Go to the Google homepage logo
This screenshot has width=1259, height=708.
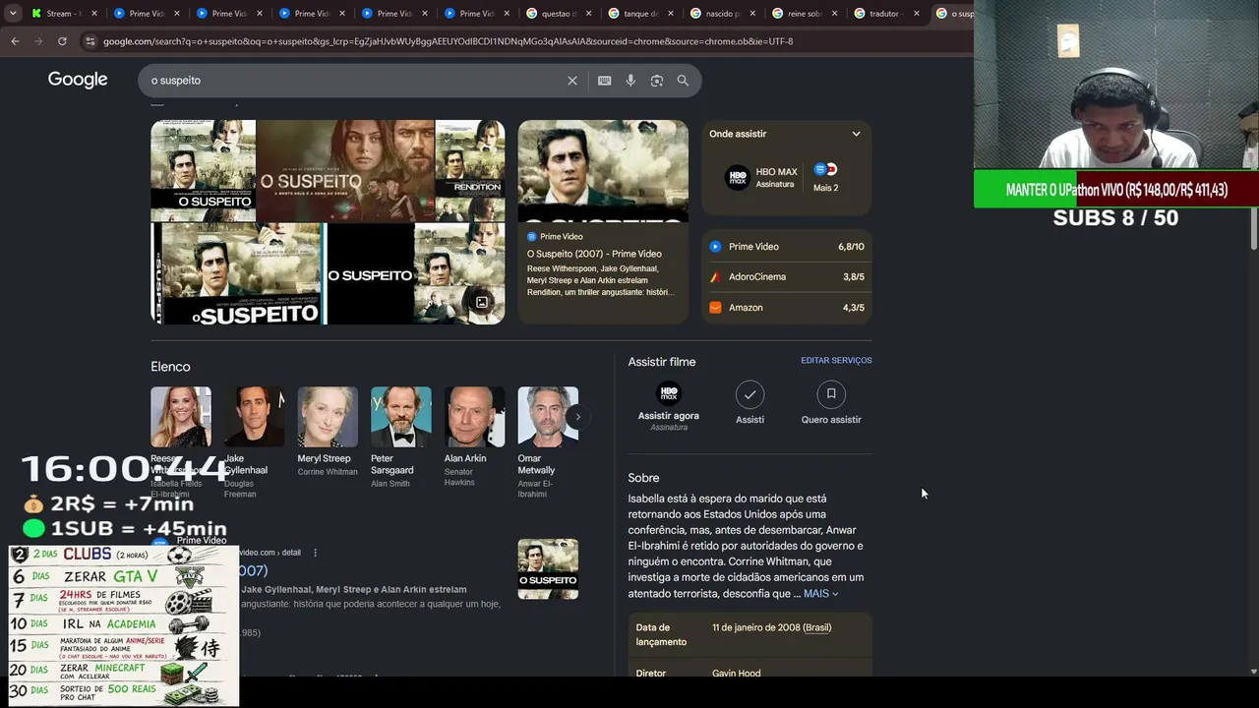78,80
